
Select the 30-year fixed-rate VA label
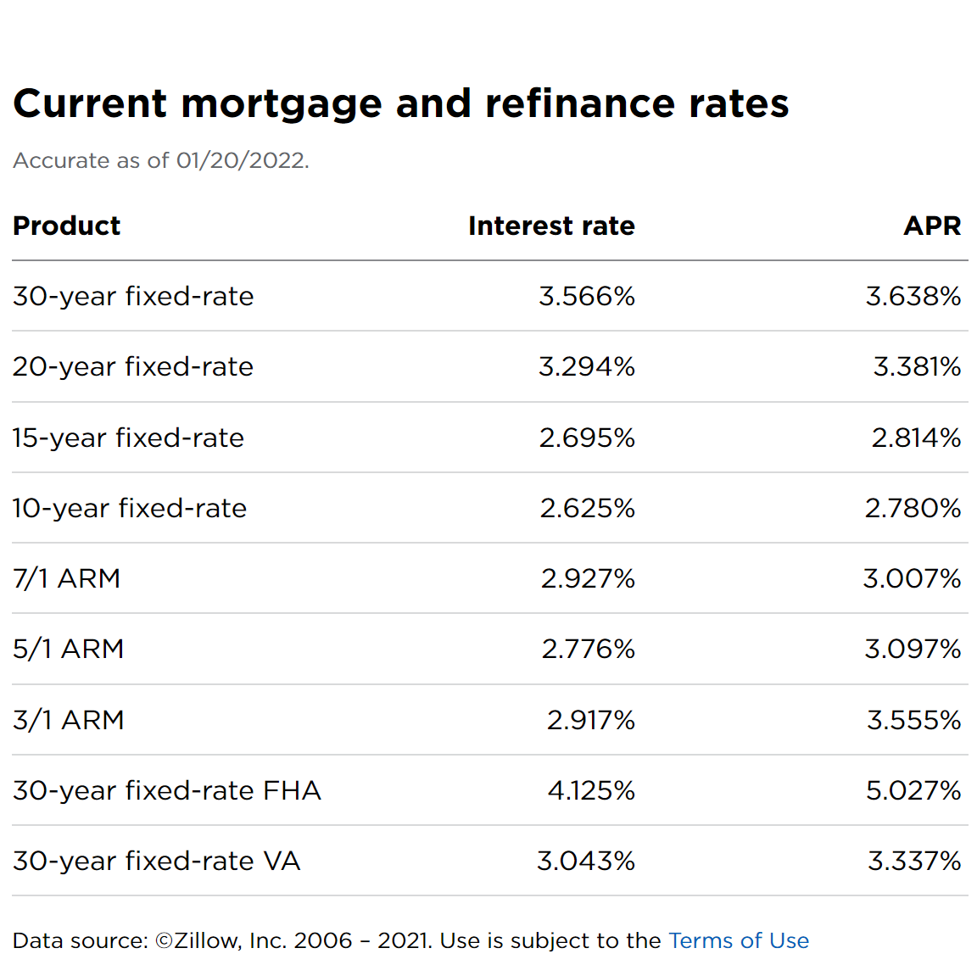[157, 861]
